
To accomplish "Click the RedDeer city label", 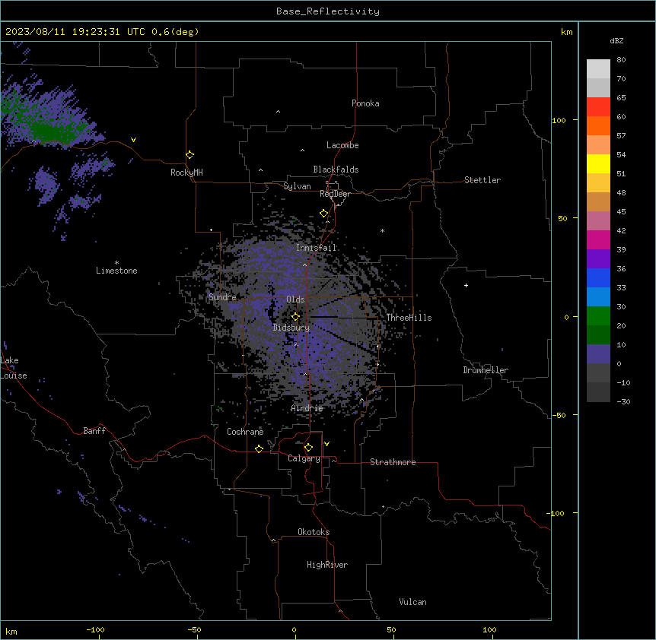I will 335,194.
